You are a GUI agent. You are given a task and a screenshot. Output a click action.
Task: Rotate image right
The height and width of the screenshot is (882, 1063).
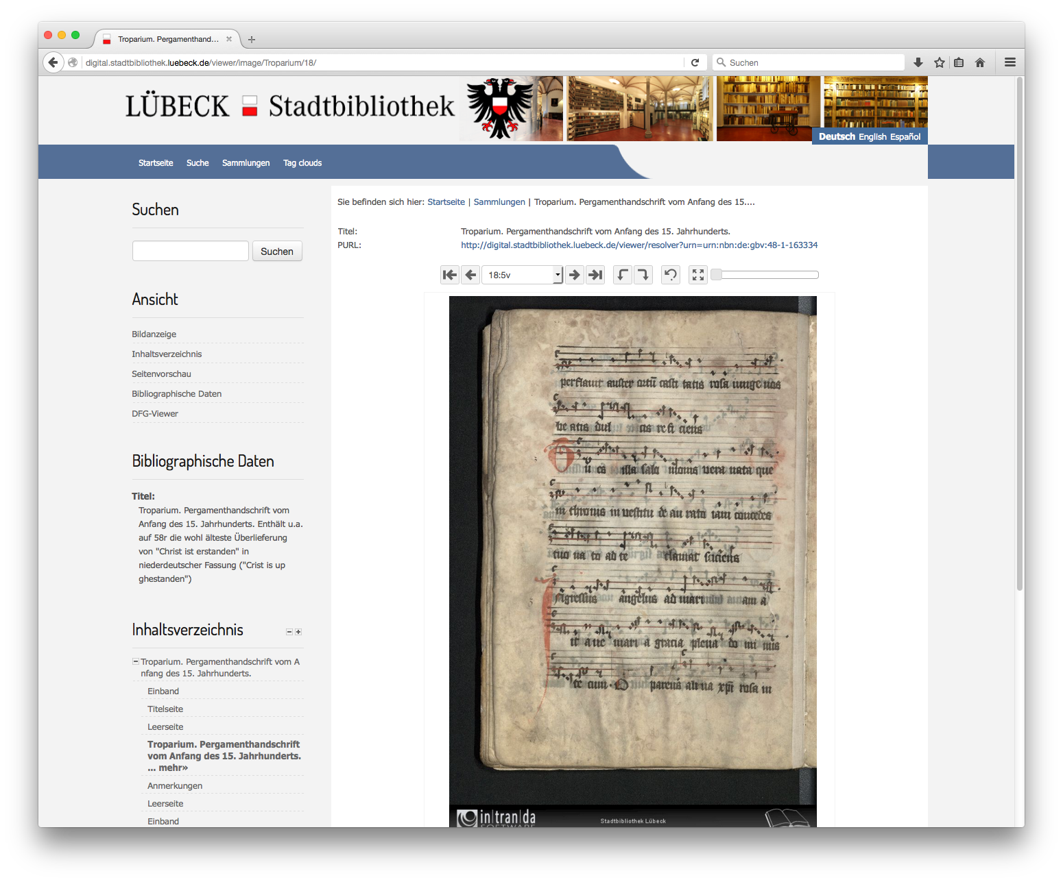tap(643, 275)
